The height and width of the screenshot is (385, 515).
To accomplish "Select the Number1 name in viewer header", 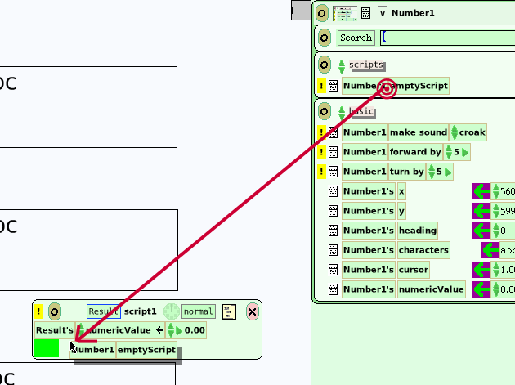I will (x=413, y=13).
